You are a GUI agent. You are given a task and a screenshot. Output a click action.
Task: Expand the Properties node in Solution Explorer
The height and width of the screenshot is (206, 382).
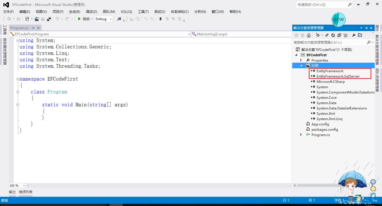[301, 60]
